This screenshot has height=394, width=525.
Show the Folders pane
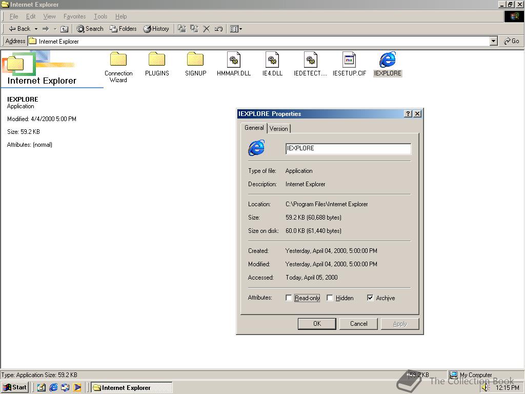pyautogui.click(x=123, y=29)
